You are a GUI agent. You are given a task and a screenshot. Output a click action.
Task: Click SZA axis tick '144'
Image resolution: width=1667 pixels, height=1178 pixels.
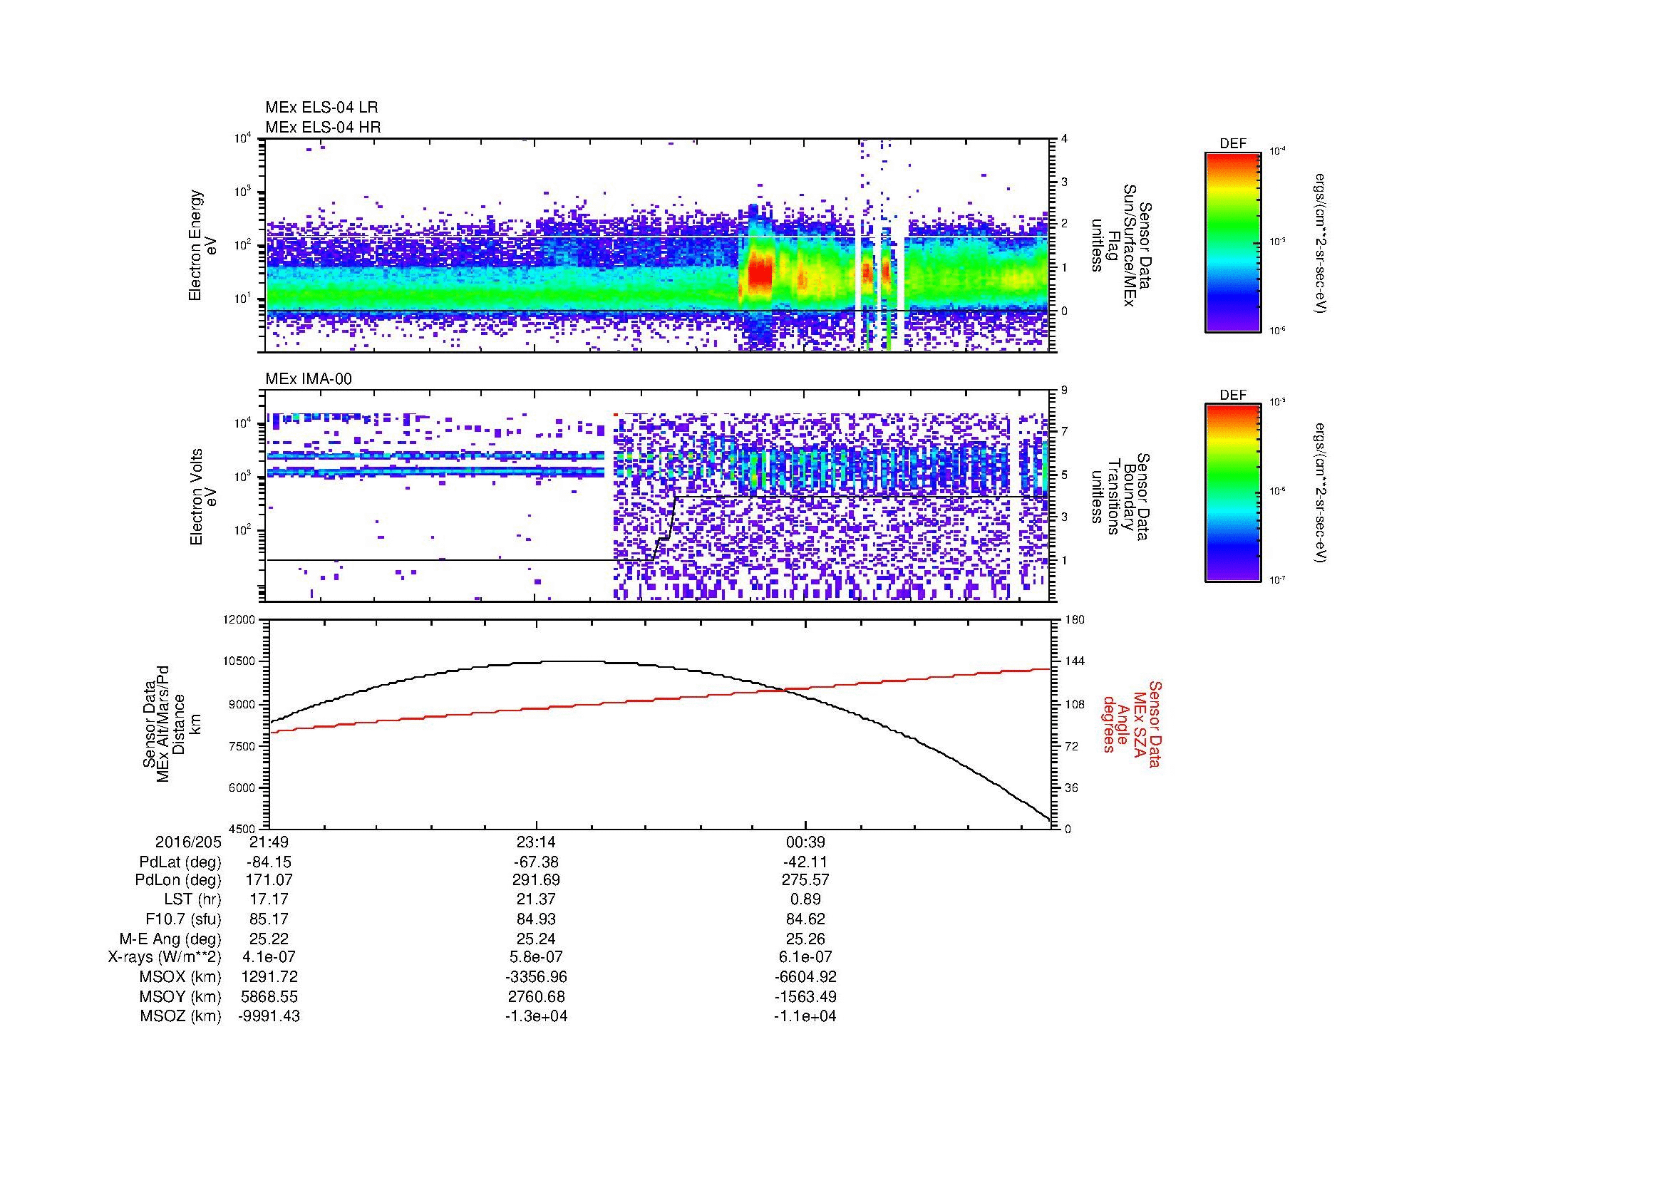coord(1075,661)
